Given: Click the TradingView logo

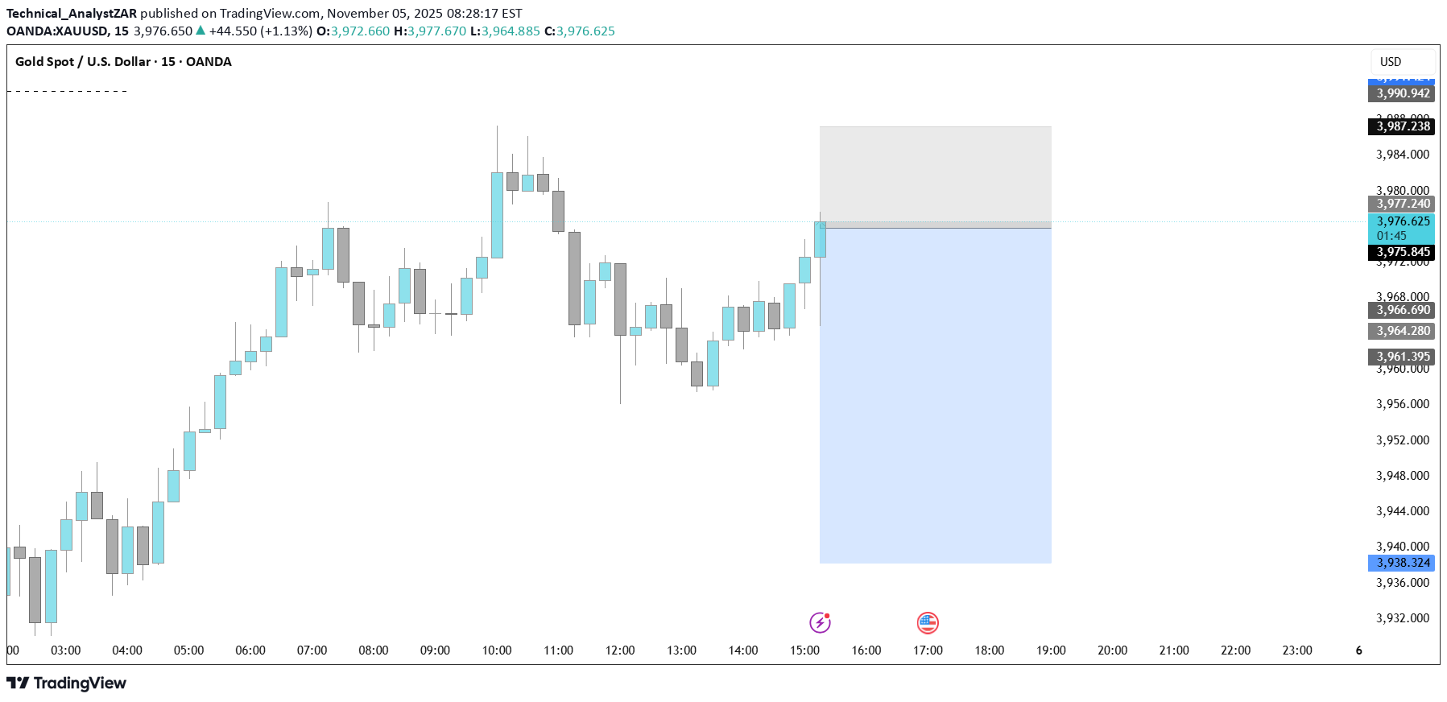Looking at the screenshot, I should point(67,683).
